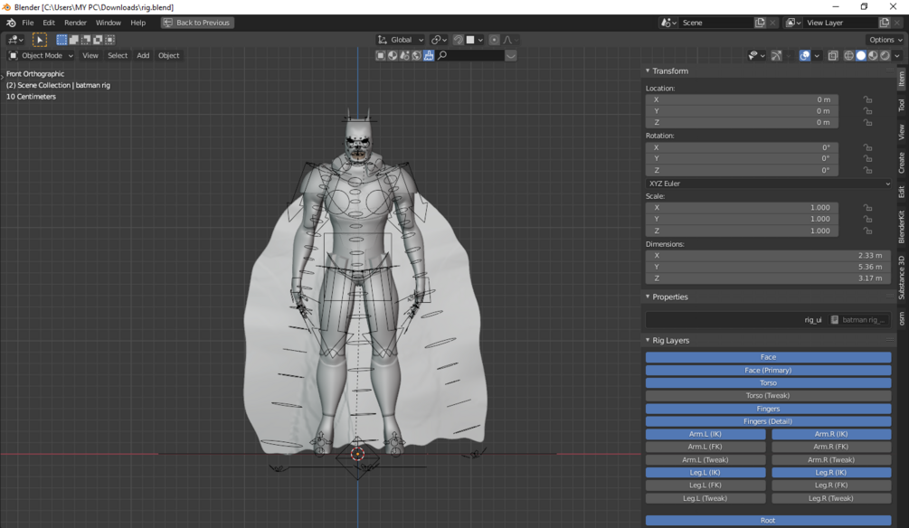Viewport: 909px width, 528px height.
Task: Open the XYZ Euler rotation mode dropdown
Action: [x=769, y=184]
